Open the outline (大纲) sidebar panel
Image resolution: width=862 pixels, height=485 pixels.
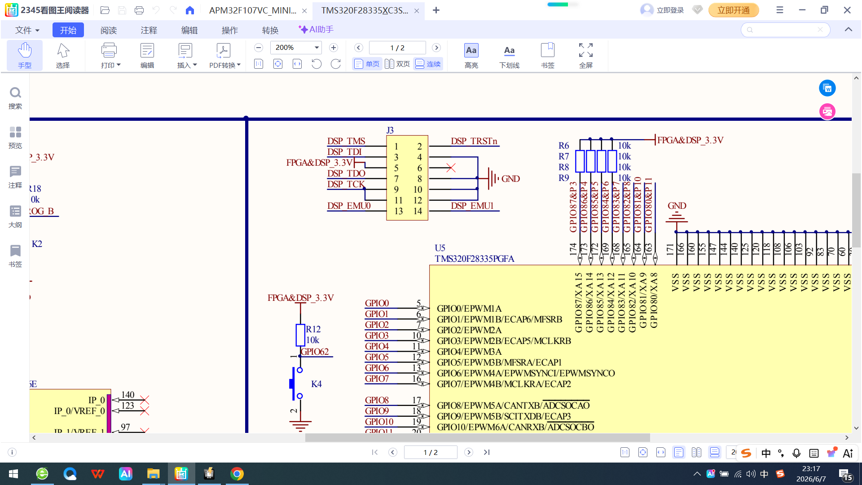click(x=15, y=216)
